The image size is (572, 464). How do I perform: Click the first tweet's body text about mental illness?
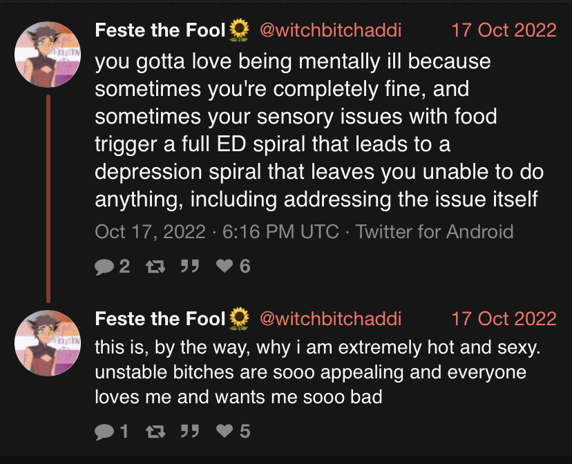[318, 131]
